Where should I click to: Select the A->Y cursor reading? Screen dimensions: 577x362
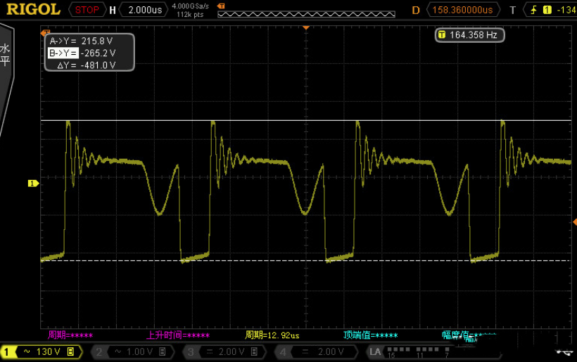pos(82,41)
